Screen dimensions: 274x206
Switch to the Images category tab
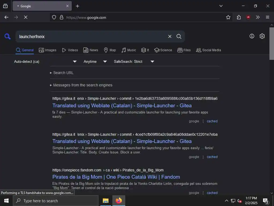[48, 50]
